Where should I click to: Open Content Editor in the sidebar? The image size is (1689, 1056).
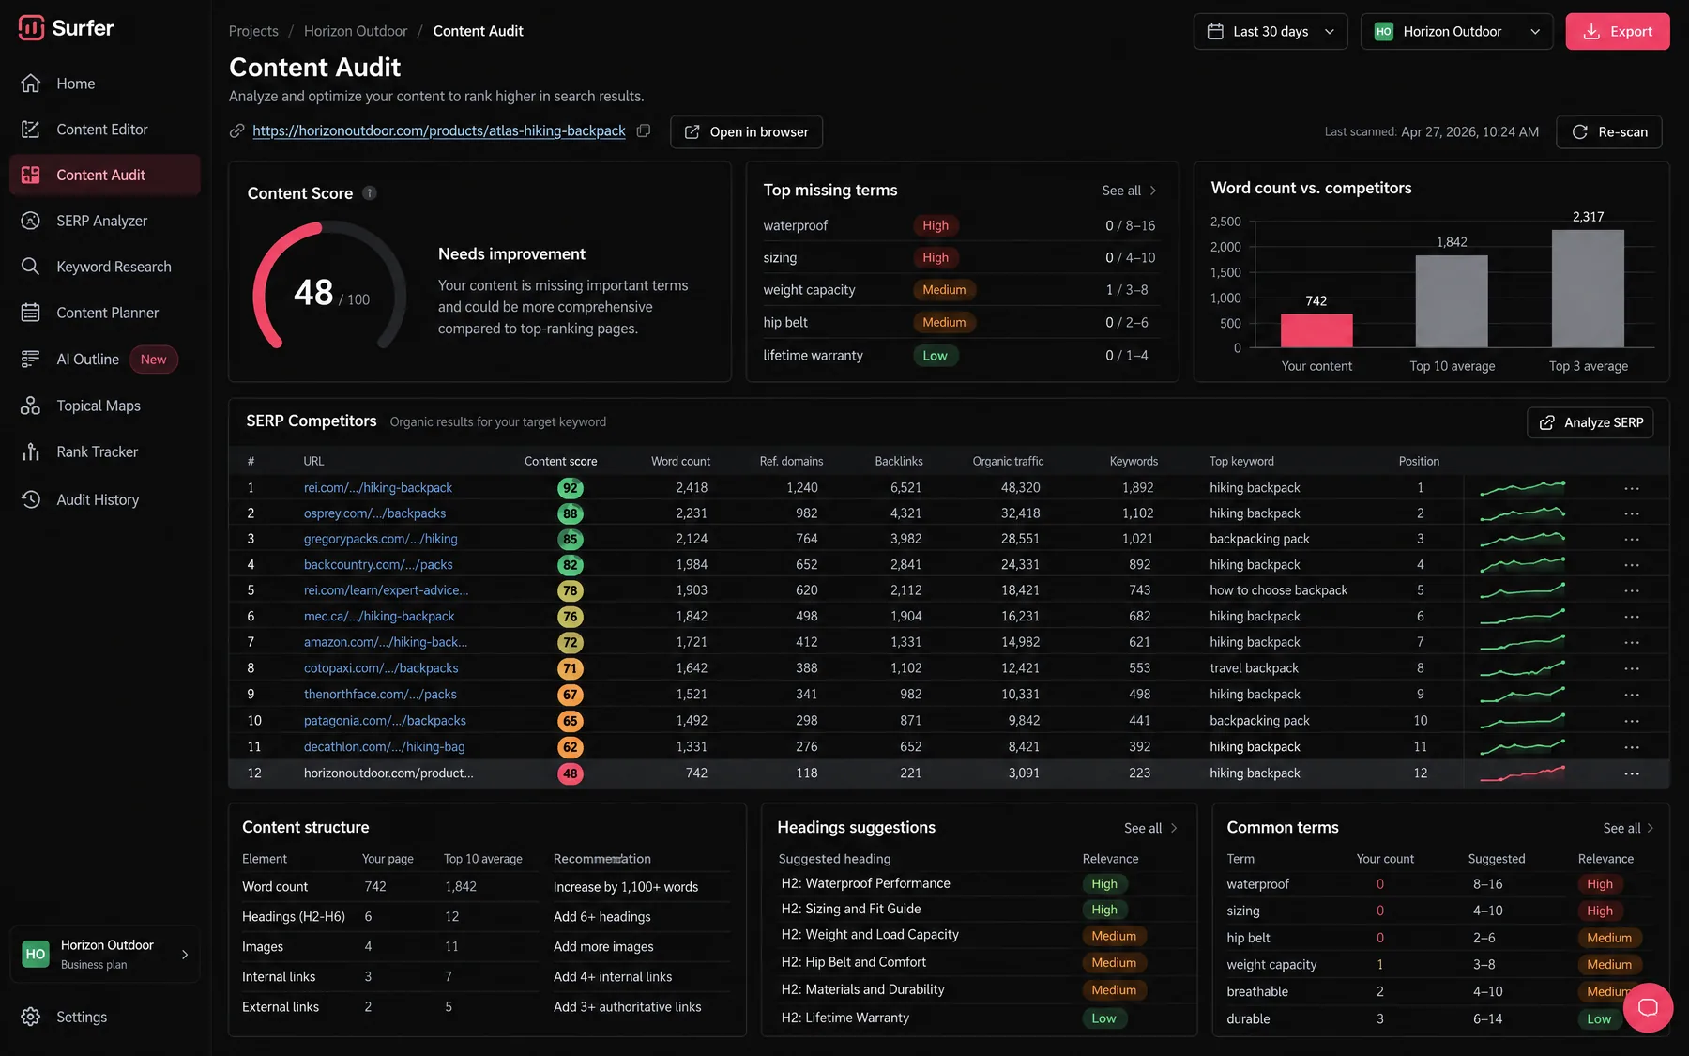(105, 130)
